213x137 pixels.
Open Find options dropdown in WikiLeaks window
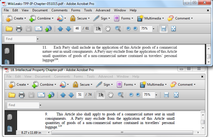tap(38, 39)
